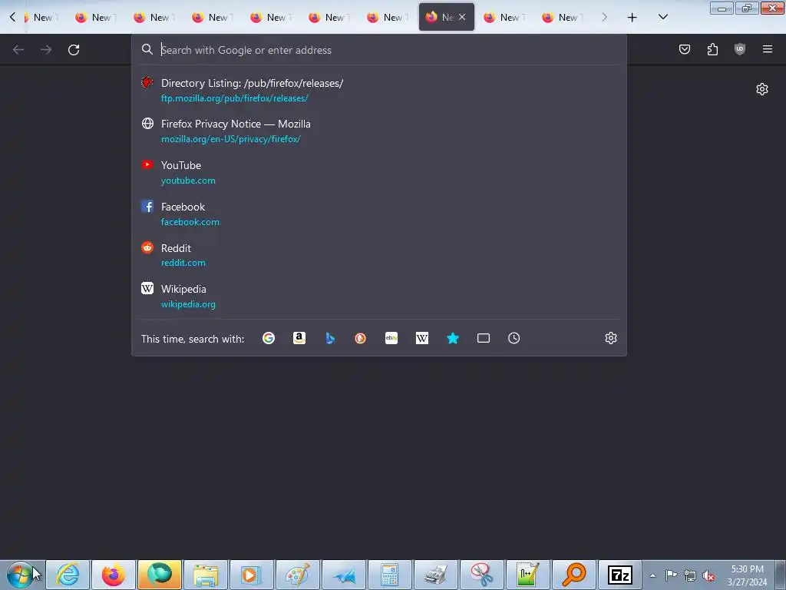Reload the current page

click(x=74, y=50)
